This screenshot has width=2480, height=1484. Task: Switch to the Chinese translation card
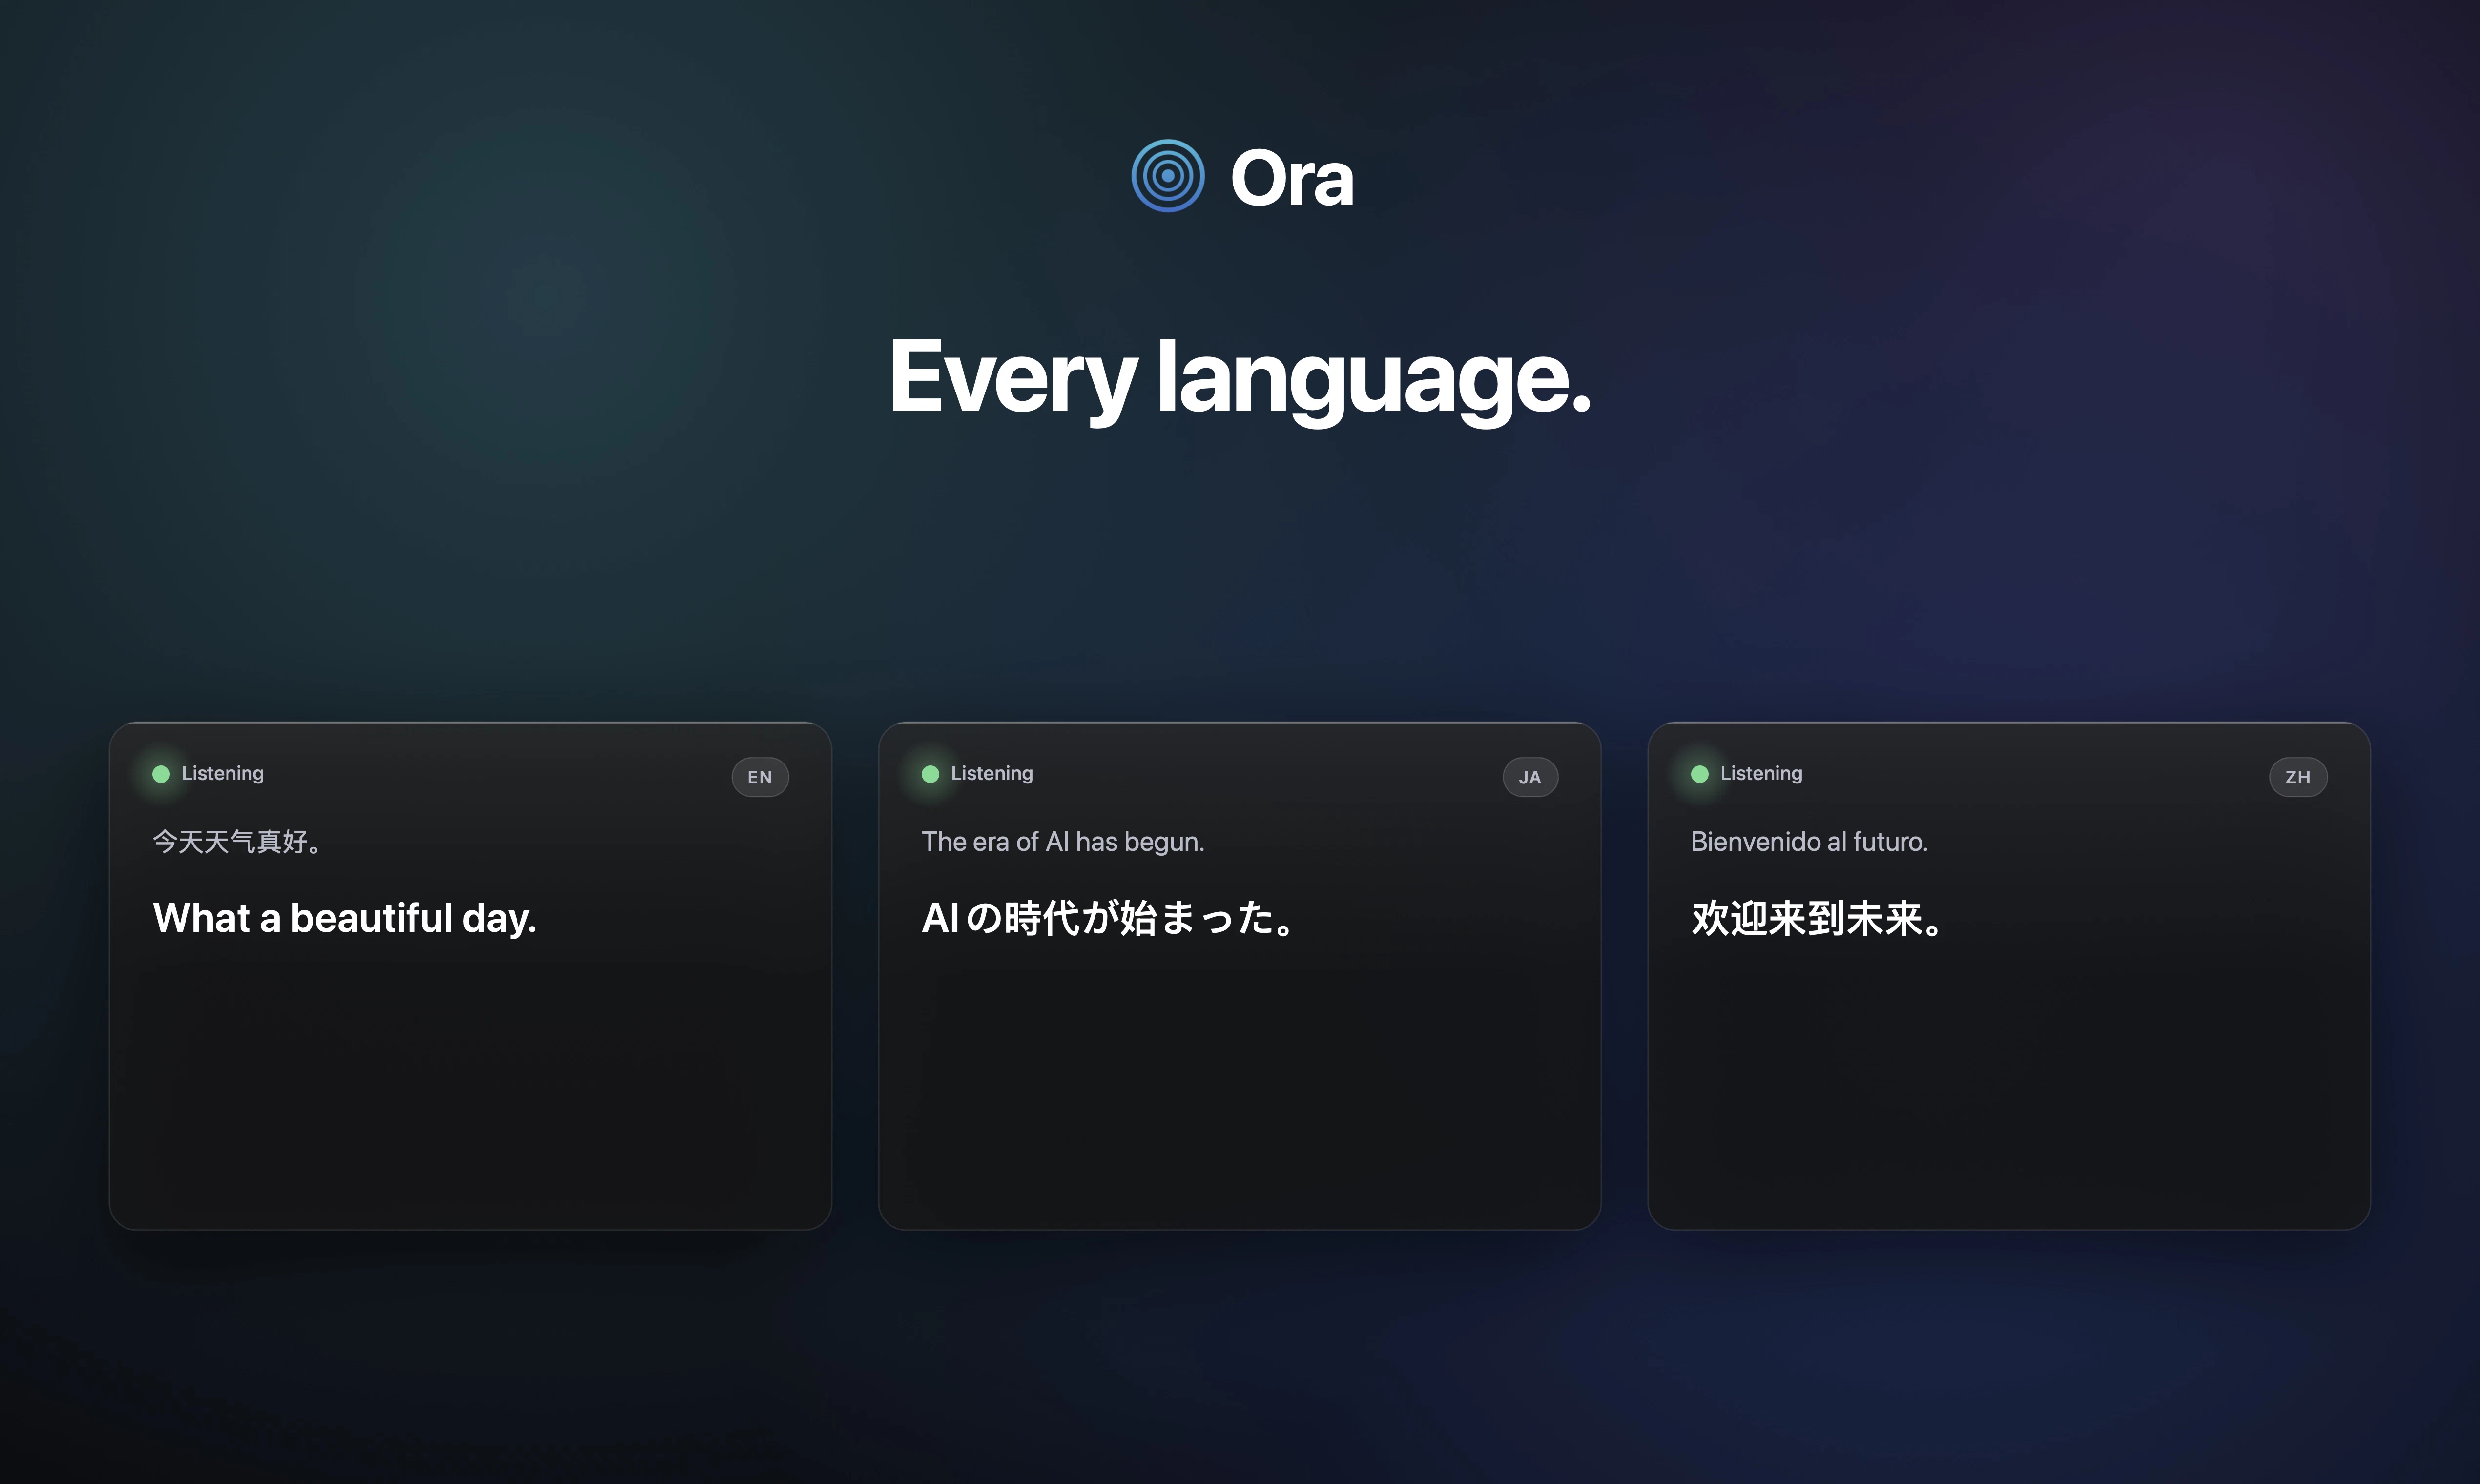click(2008, 975)
